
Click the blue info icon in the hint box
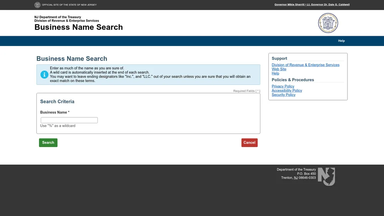click(44, 74)
